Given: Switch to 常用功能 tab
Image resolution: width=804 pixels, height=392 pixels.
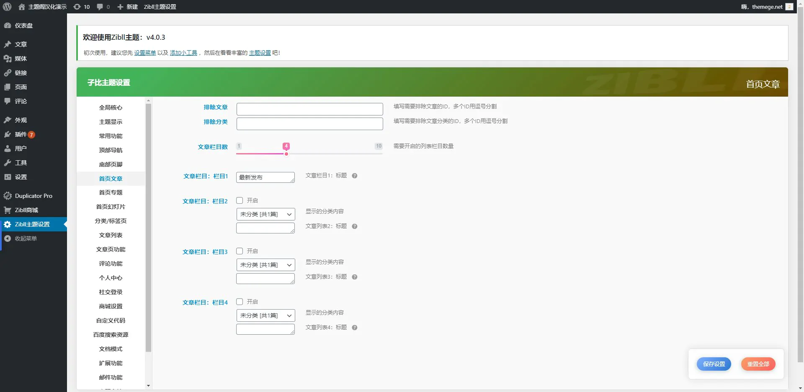Looking at the screenshot, I should (111, 136).
